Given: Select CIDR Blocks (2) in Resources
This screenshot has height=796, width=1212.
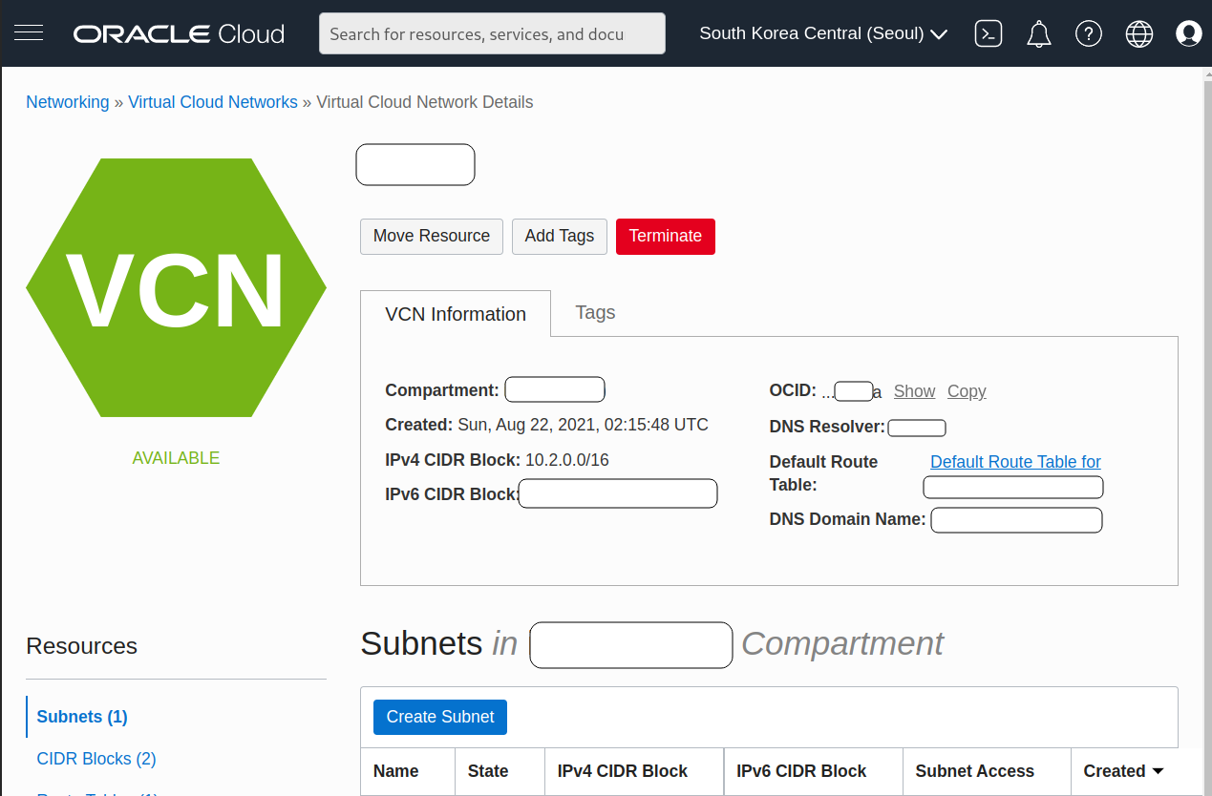Looking at the screenshot, I should click(x=96, y=759).
